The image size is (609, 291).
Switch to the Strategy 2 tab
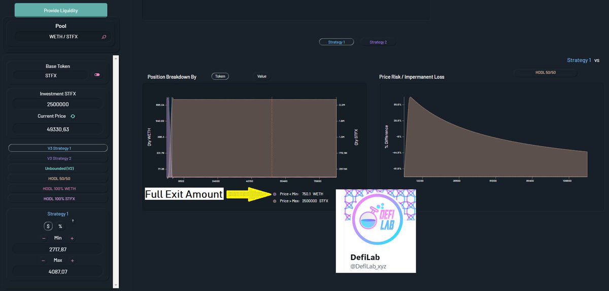[x=378, y=42]
